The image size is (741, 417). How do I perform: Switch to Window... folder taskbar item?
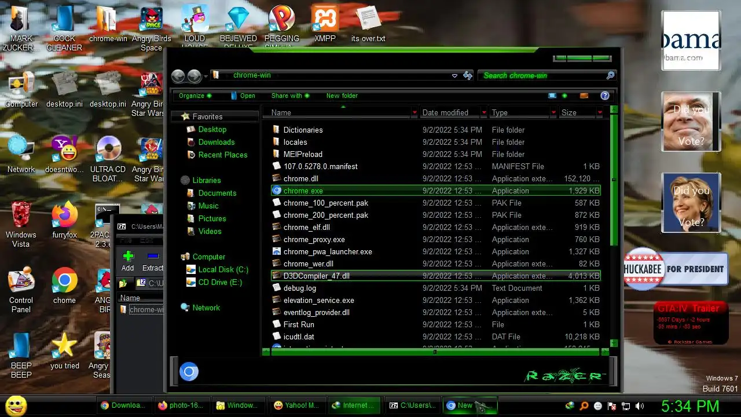tap(240, 405)
